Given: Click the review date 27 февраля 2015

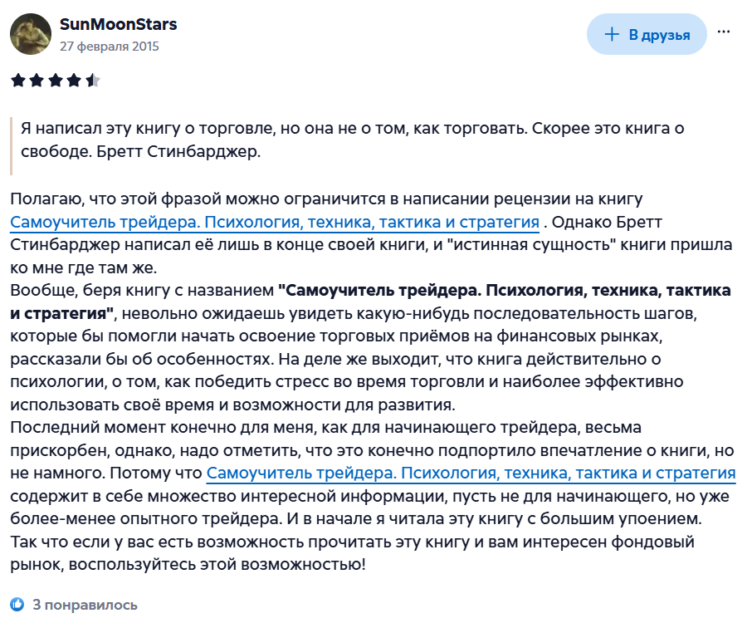Looking at the screenshot, I should [110, 46].
